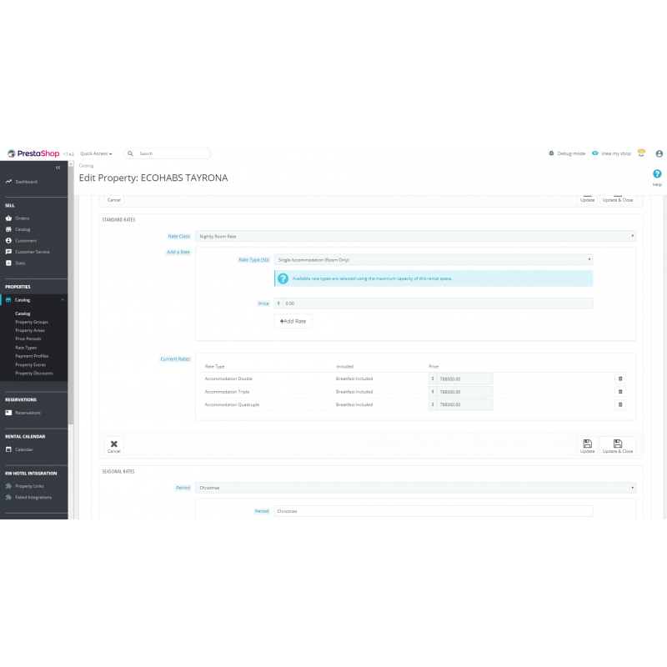
Task: Delete the Accommodation Quadruple rate
Action: [x=619, y=404]
